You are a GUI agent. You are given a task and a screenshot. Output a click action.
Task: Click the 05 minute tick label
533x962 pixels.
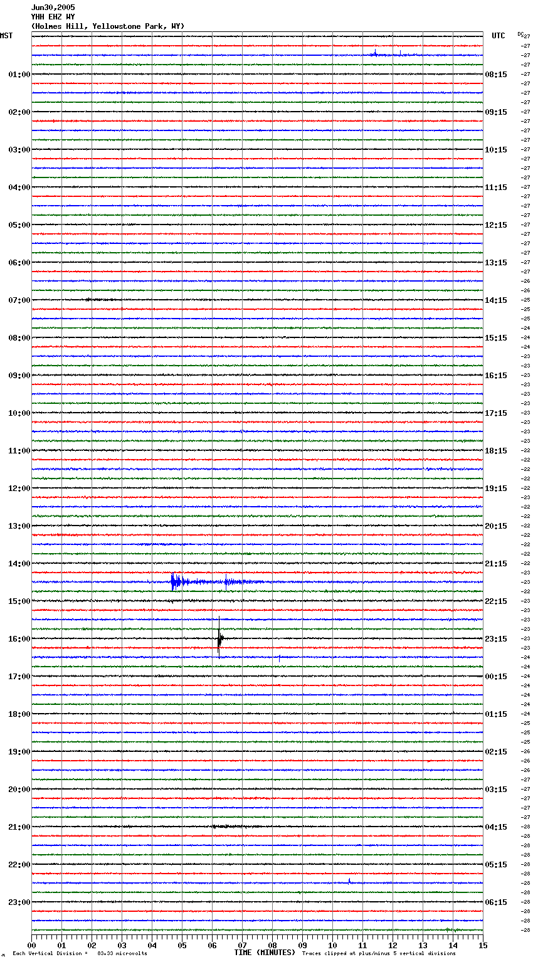(182, 946)
